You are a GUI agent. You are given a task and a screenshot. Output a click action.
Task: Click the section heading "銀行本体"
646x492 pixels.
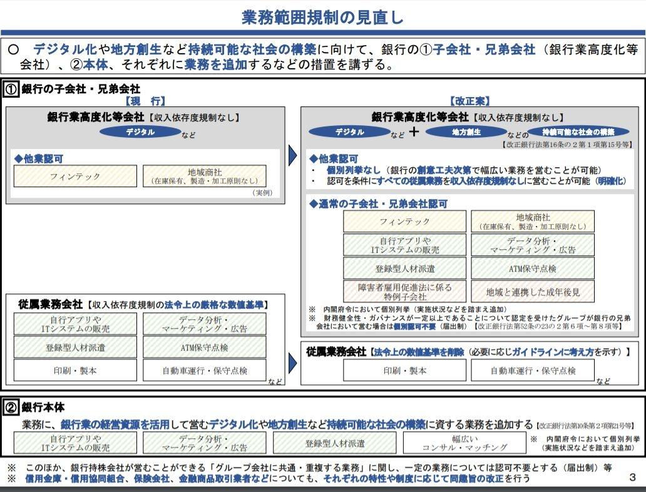[x=43, y=407]
